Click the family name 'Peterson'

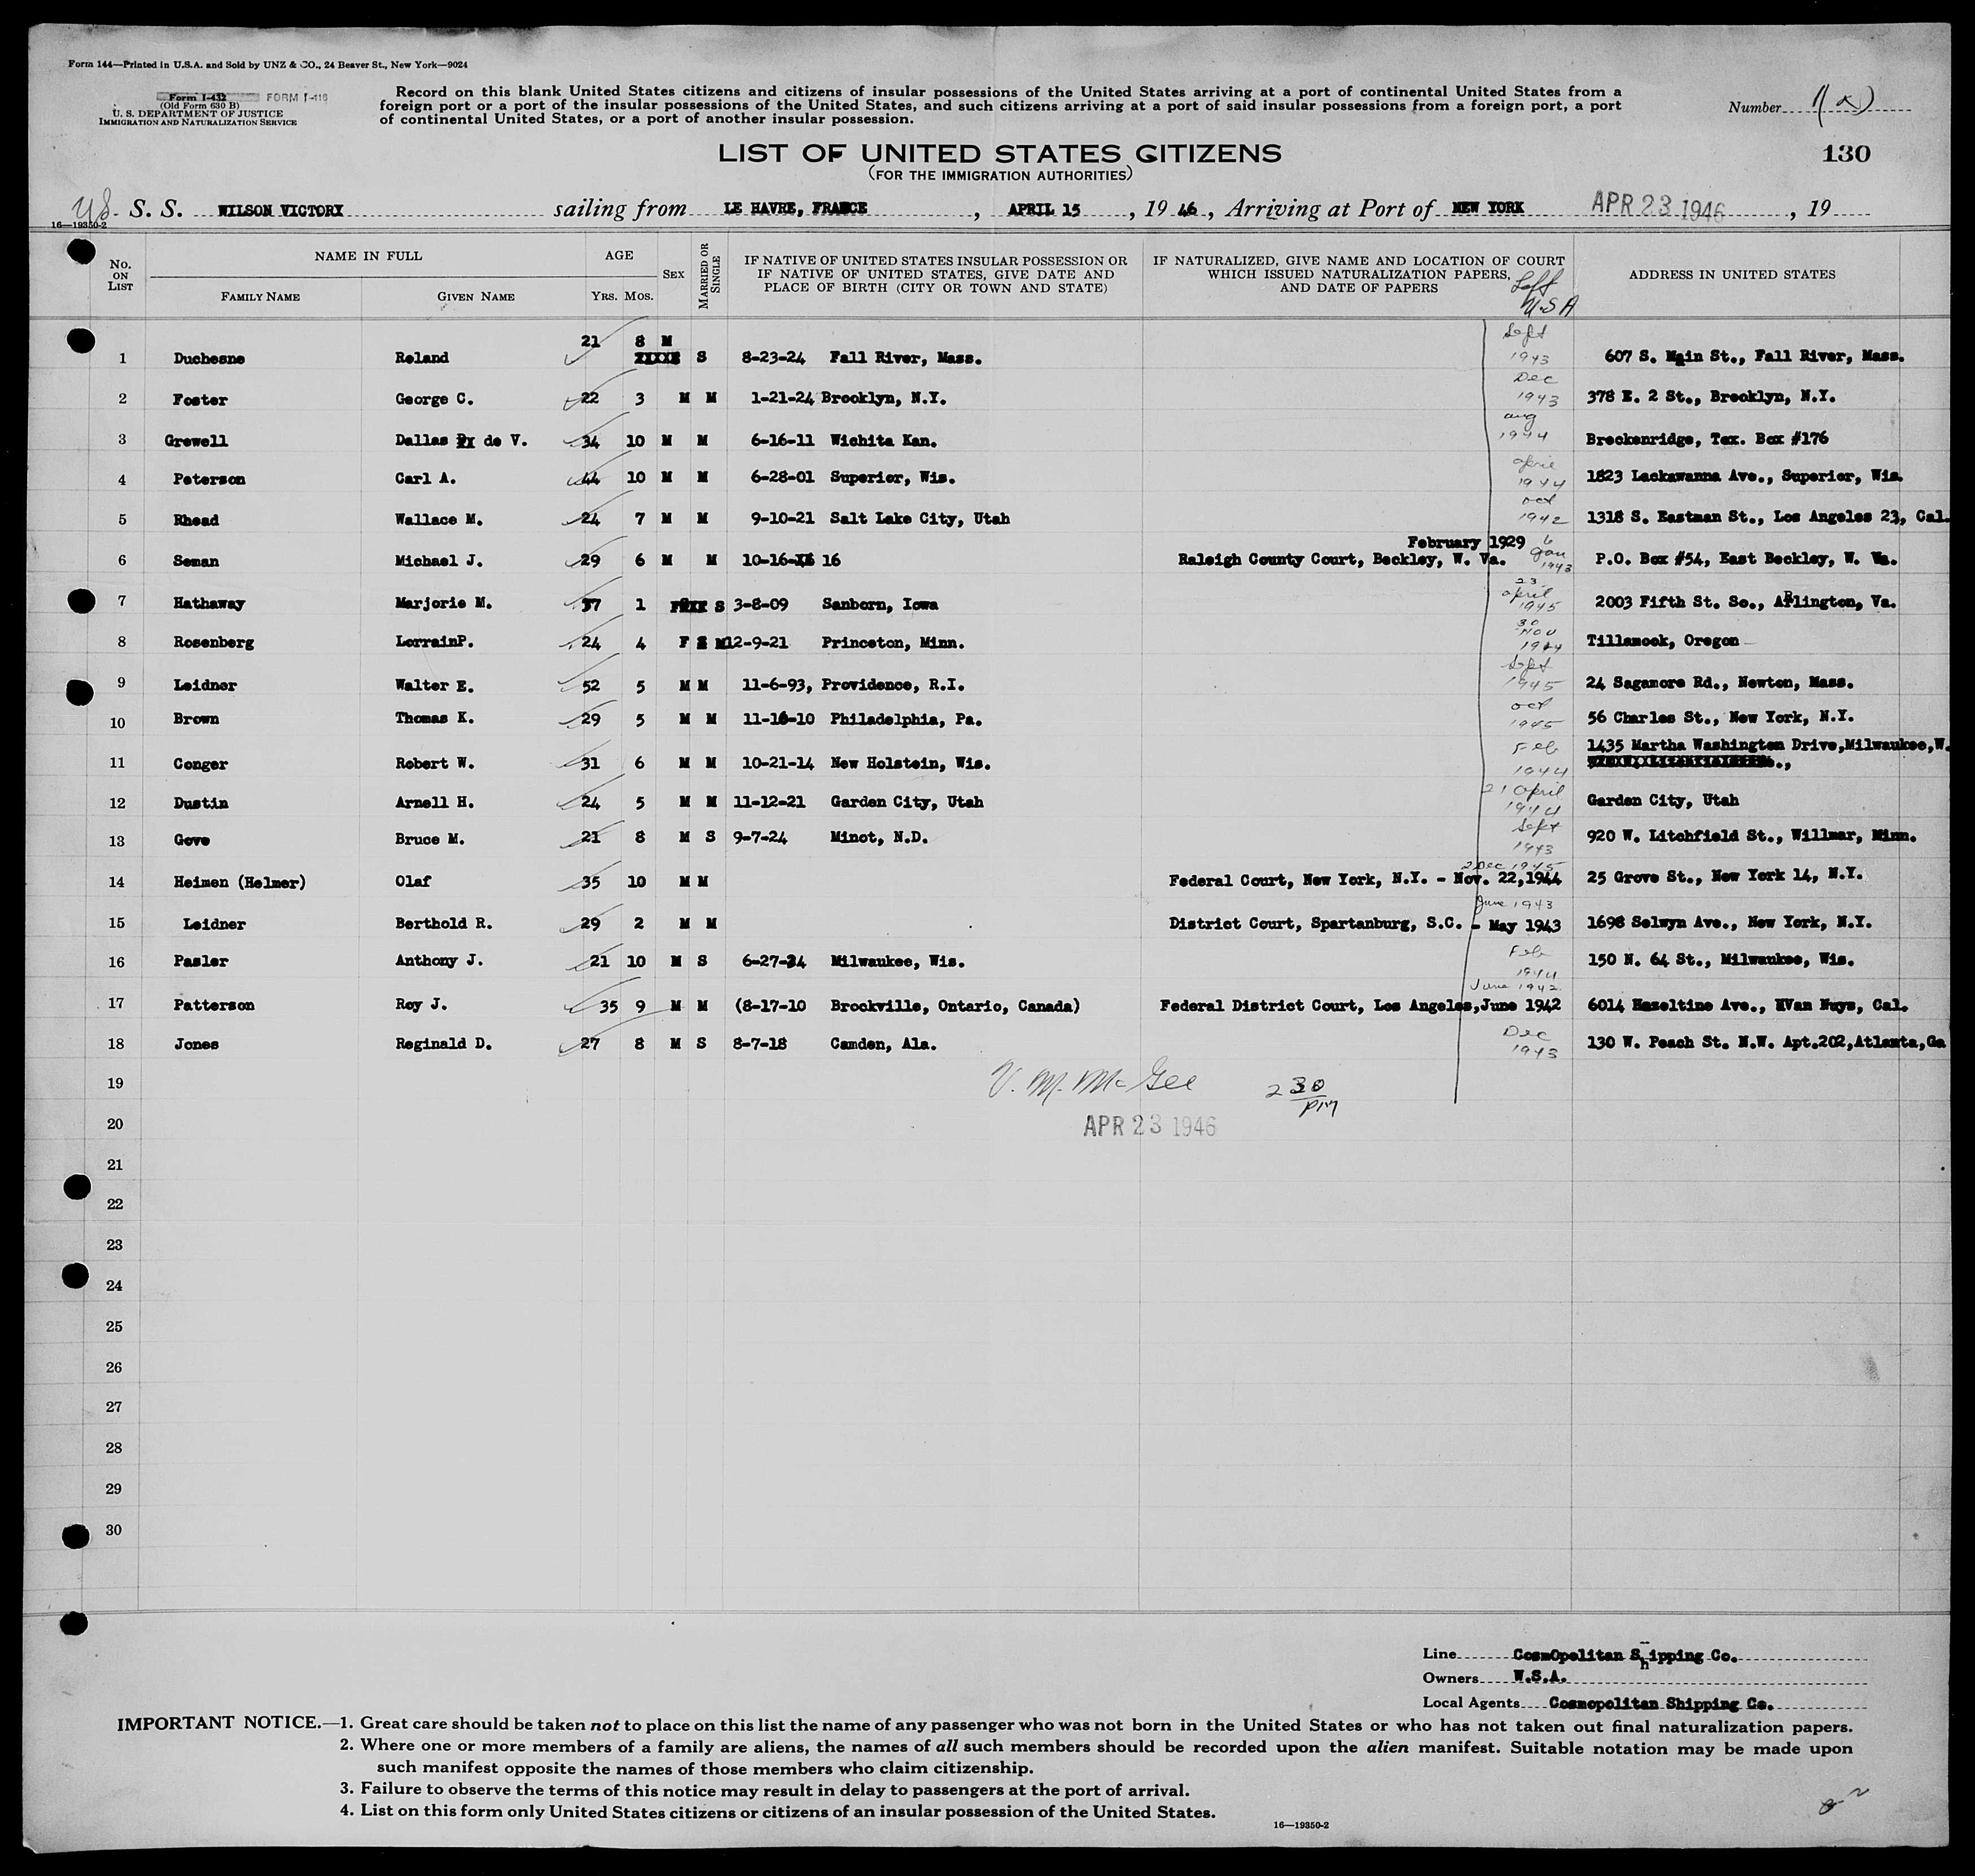[208, 479]
